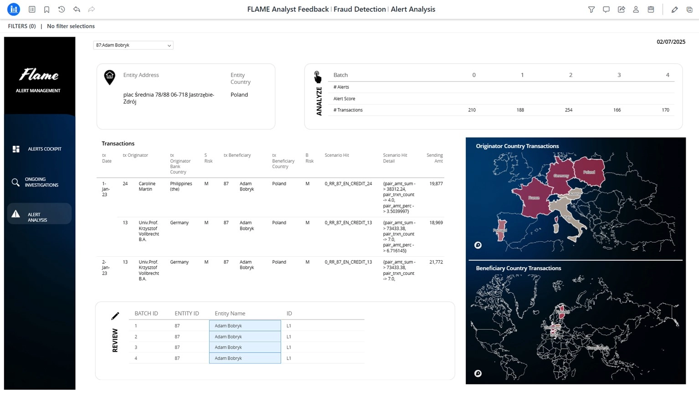Sort by the Sending Amt column header

point(434,158)
